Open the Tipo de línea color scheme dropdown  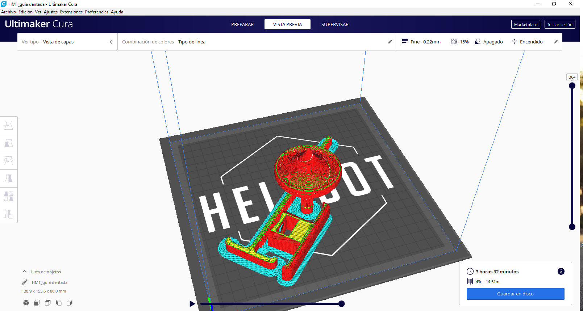tap(192, 42)
